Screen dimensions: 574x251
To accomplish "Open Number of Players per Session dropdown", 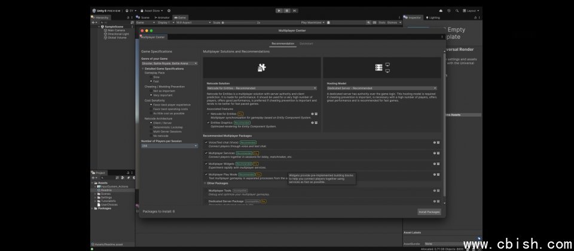I will 169,146.
